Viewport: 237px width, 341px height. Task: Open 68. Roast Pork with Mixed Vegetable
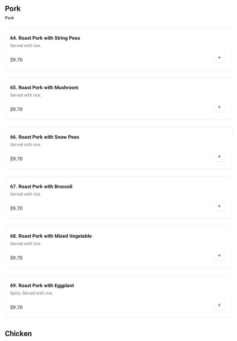point(51,236)
